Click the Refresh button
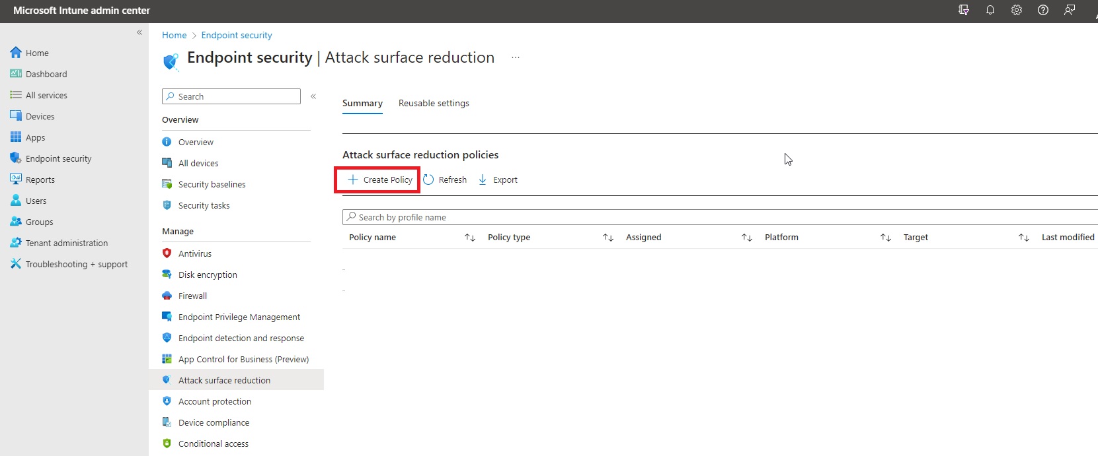 (x=445, y=179)
